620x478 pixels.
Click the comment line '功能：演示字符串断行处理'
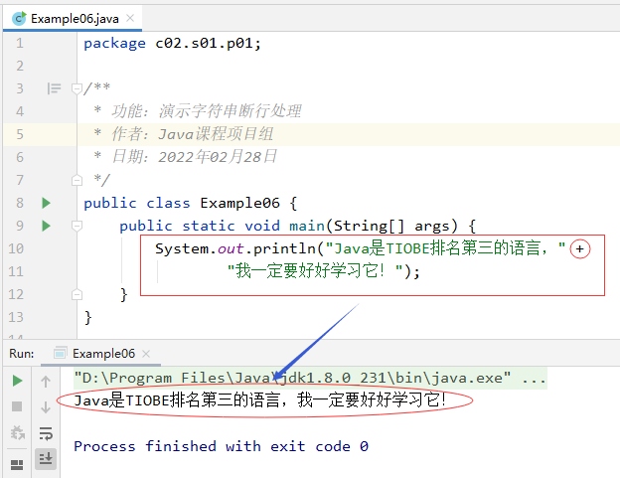(207, 111)
